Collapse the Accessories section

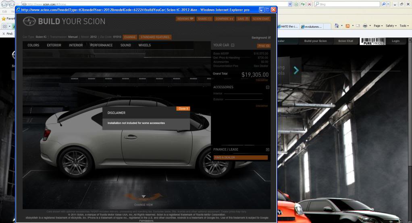(x=268, y=87)
